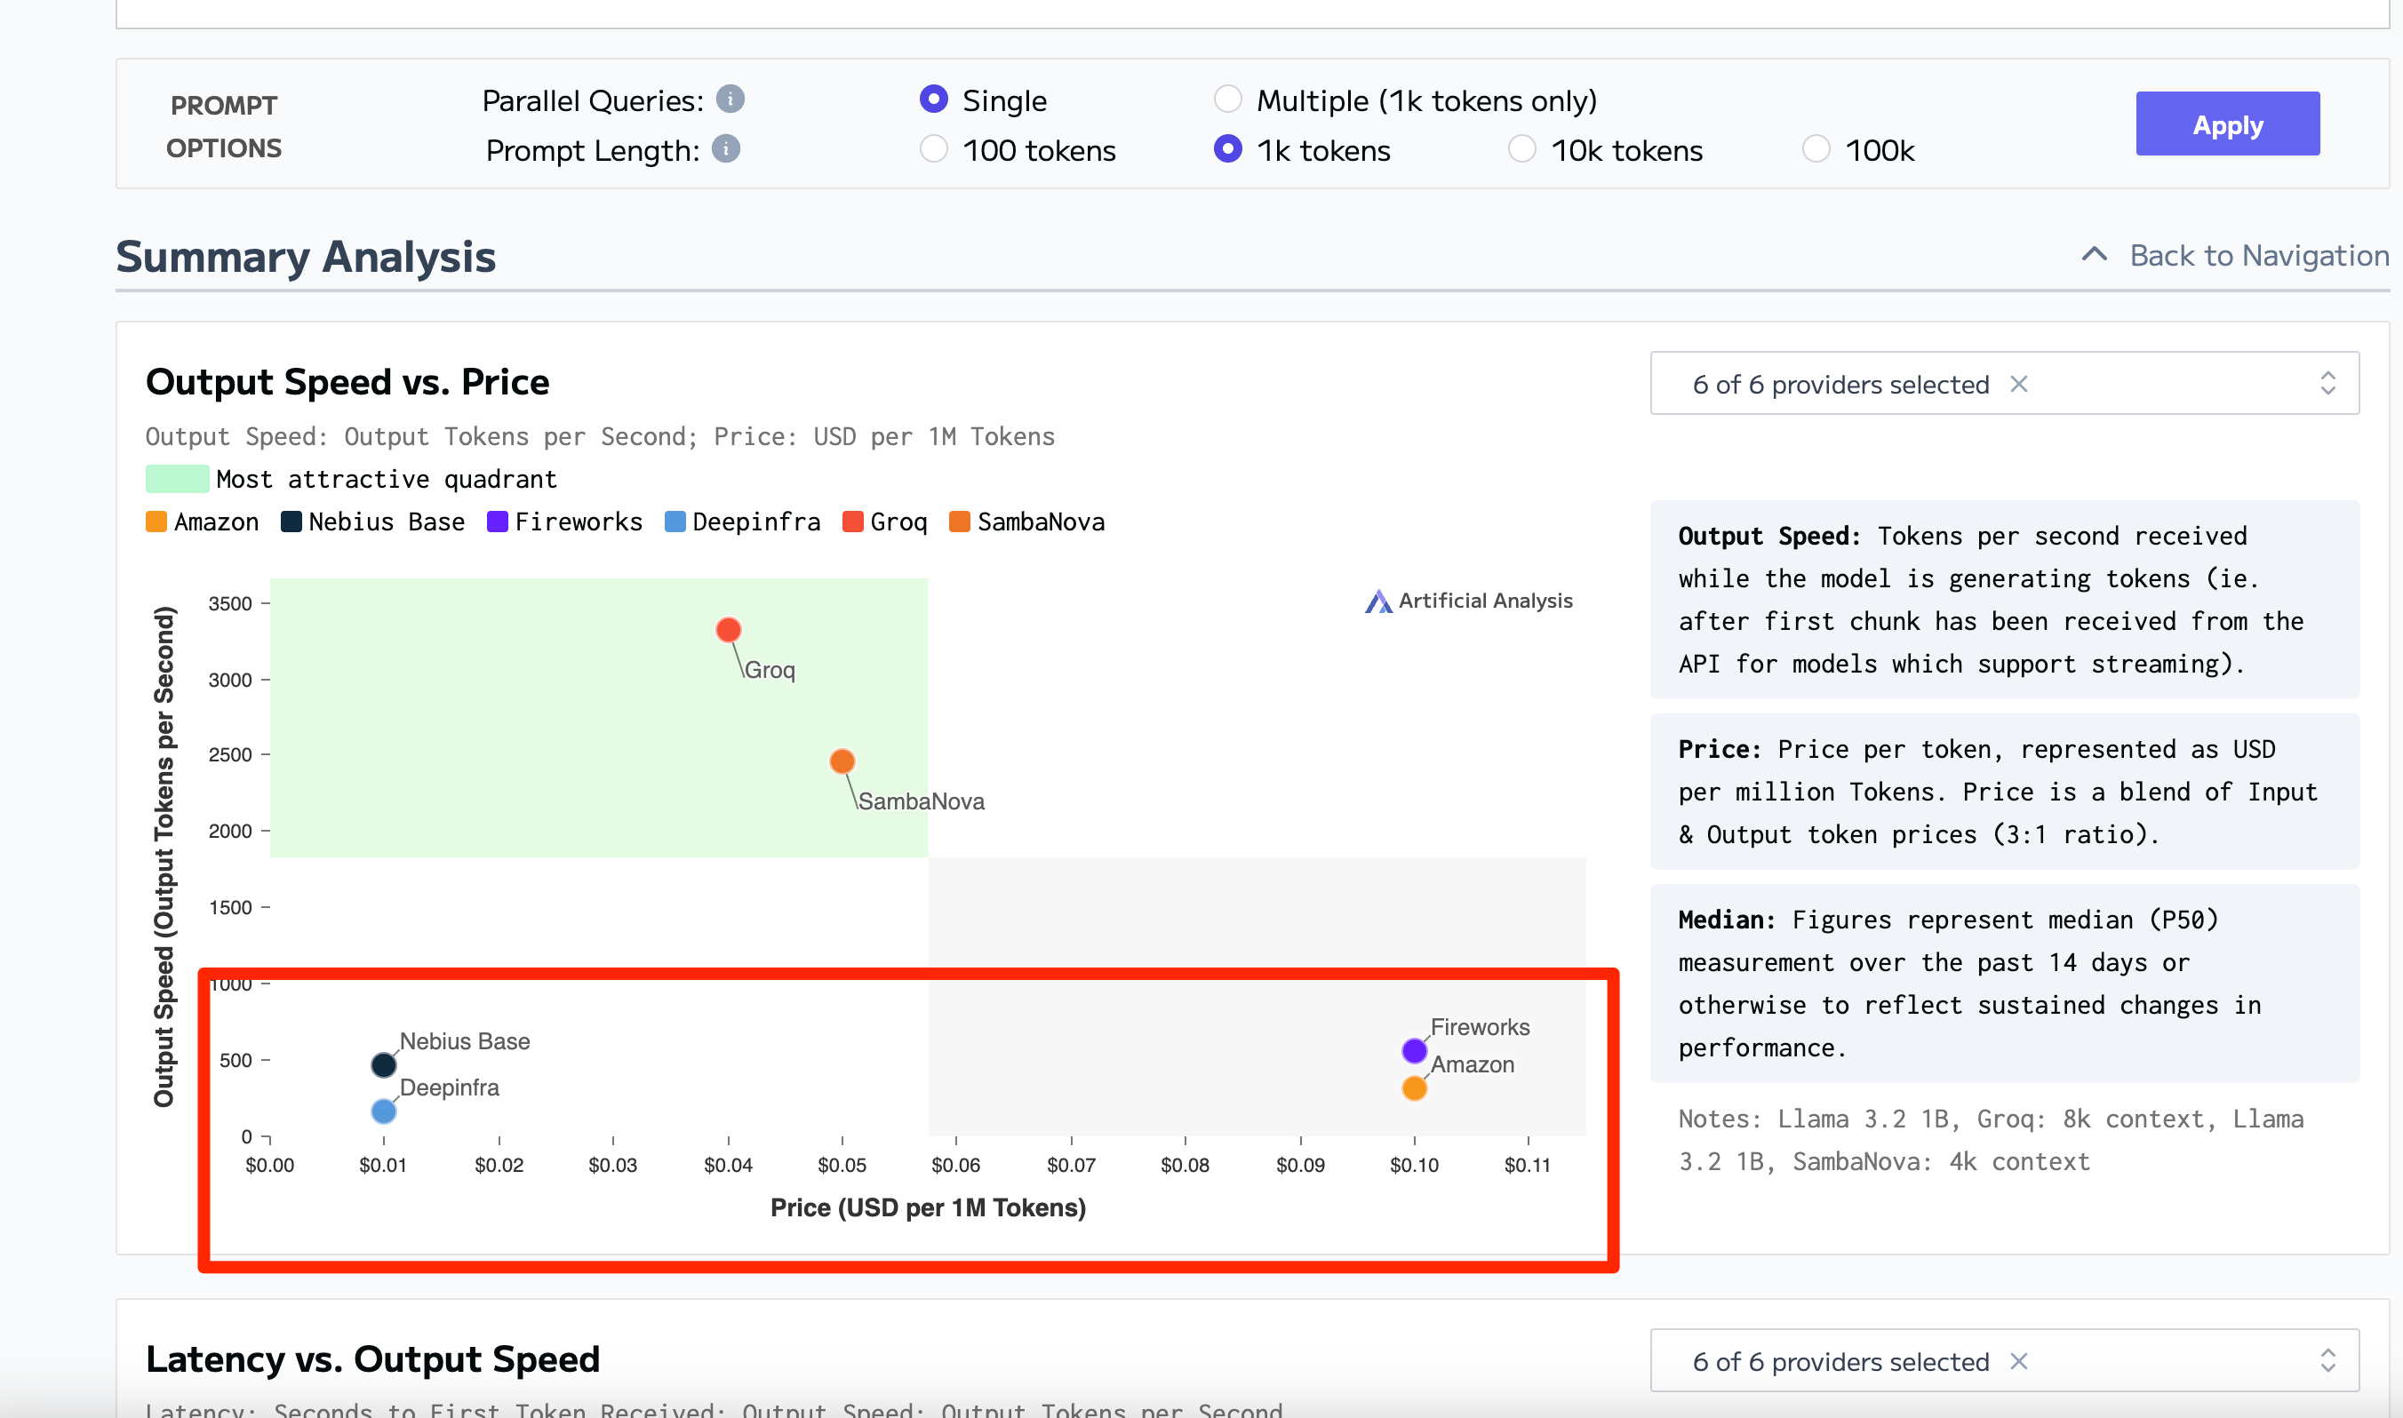Click the Amazon data point
The height and width of the screenshot is (1418, 2403).
pos(1414,1088)
